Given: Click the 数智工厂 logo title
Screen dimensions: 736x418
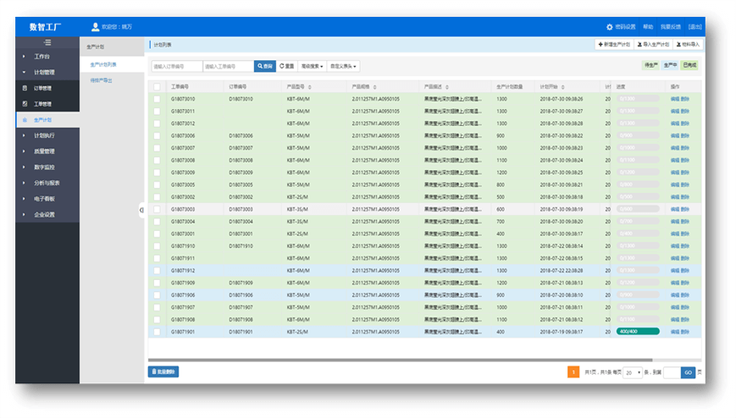Looking at the screenshot, I should [x=45, y=27].
